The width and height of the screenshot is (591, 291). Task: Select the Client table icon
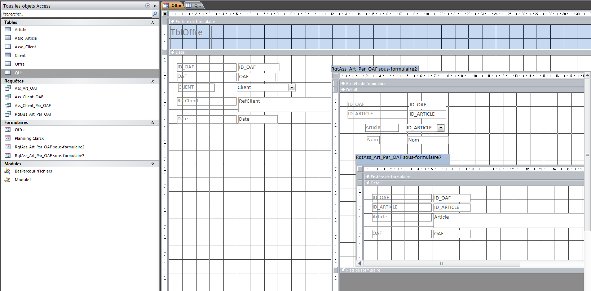pyautogui.click(x=8, y=55)
